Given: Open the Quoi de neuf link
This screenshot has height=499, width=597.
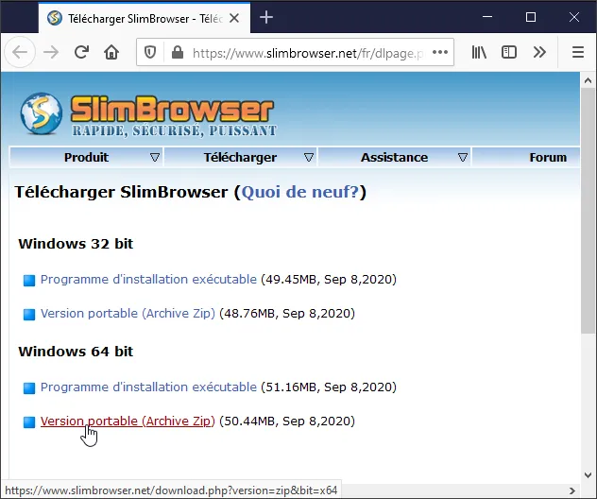Looking at the screenshot, I should click(x=300, y=193).
